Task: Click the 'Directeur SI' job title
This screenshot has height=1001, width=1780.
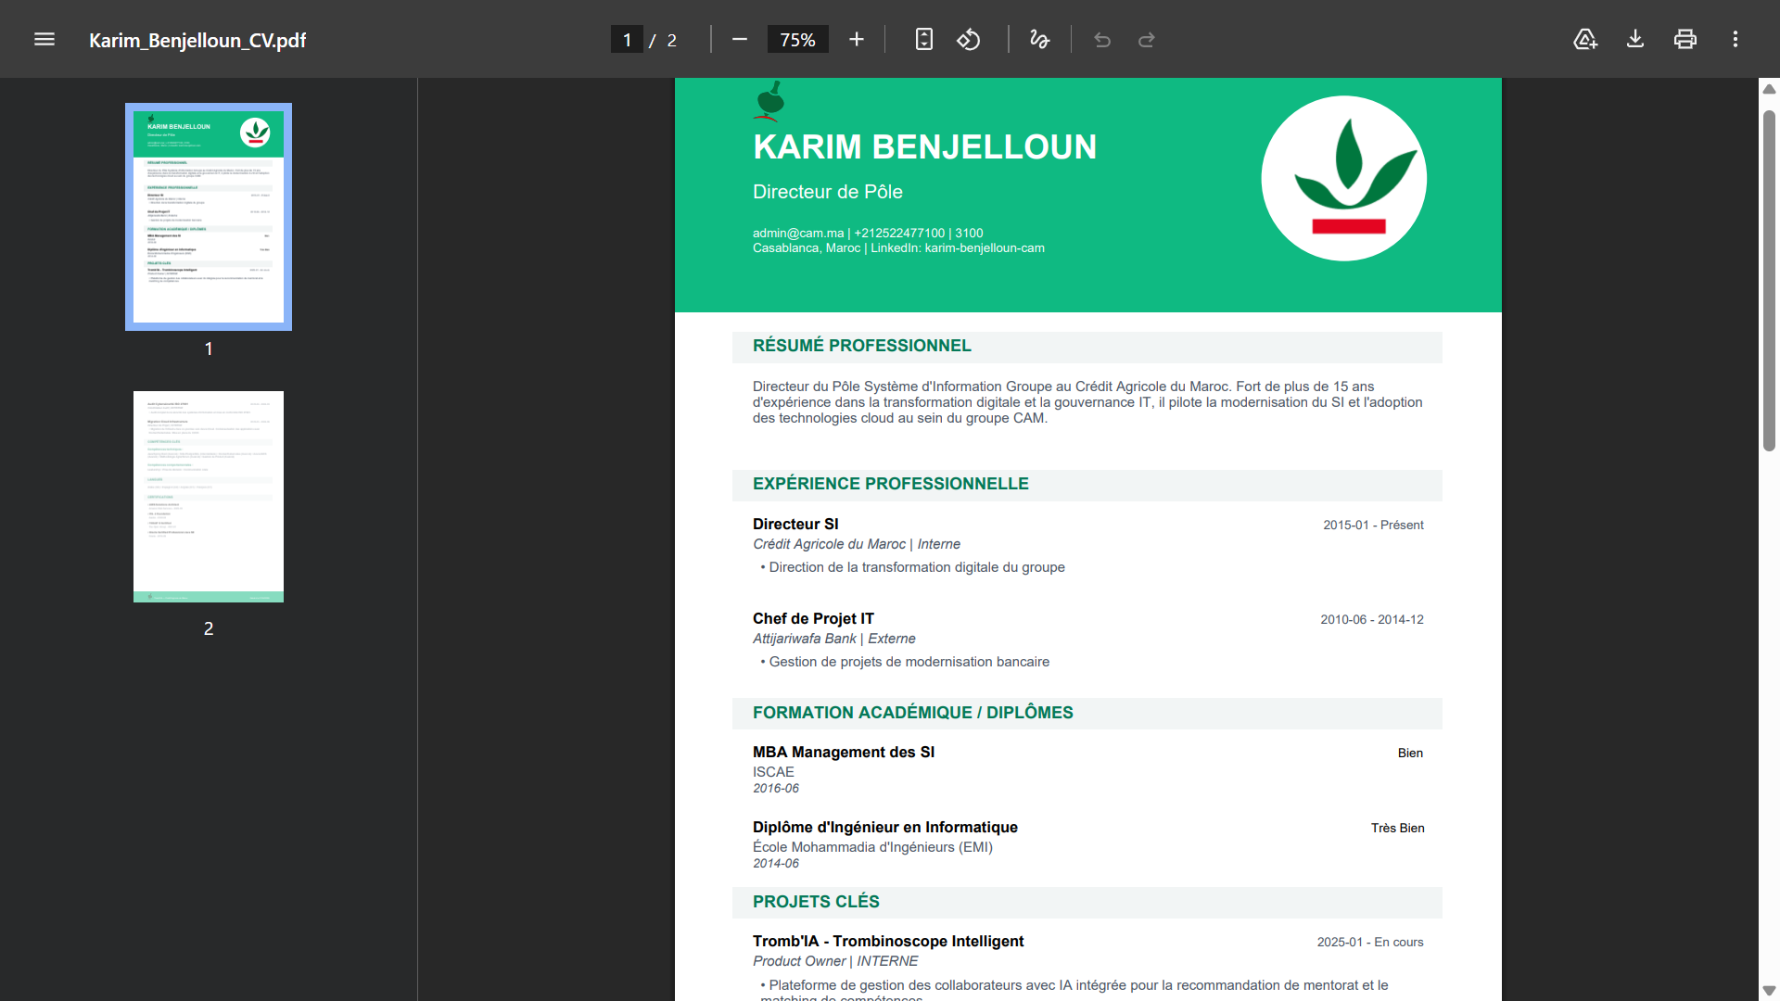Action: 795,525
